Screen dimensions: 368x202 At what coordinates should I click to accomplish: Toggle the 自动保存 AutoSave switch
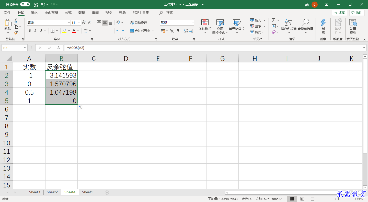[25, 4]
